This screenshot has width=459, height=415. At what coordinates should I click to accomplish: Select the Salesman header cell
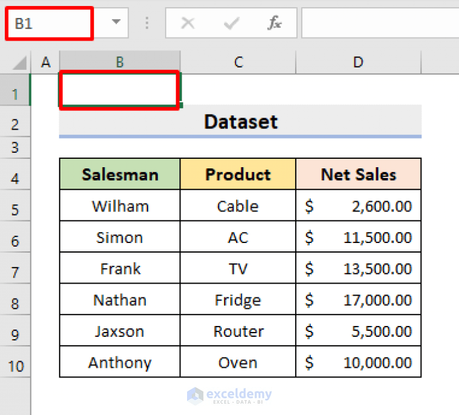(x=120, y=174)
